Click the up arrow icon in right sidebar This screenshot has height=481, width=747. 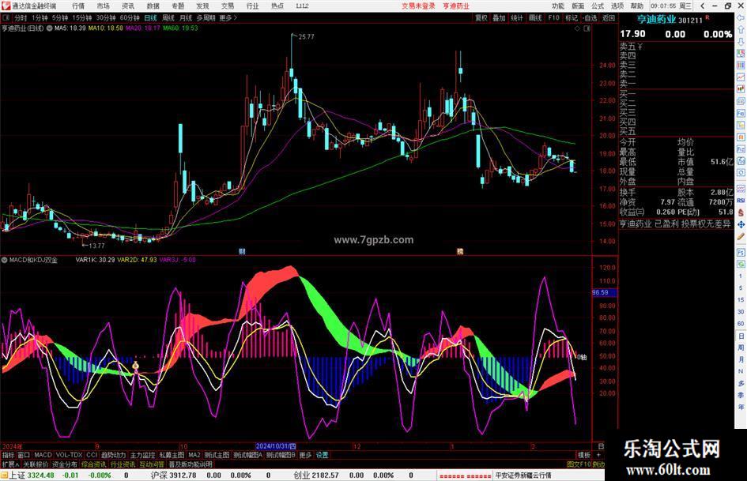[741, 29]
